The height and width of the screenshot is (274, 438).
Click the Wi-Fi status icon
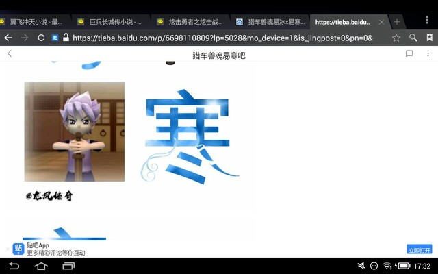point(387,266)
